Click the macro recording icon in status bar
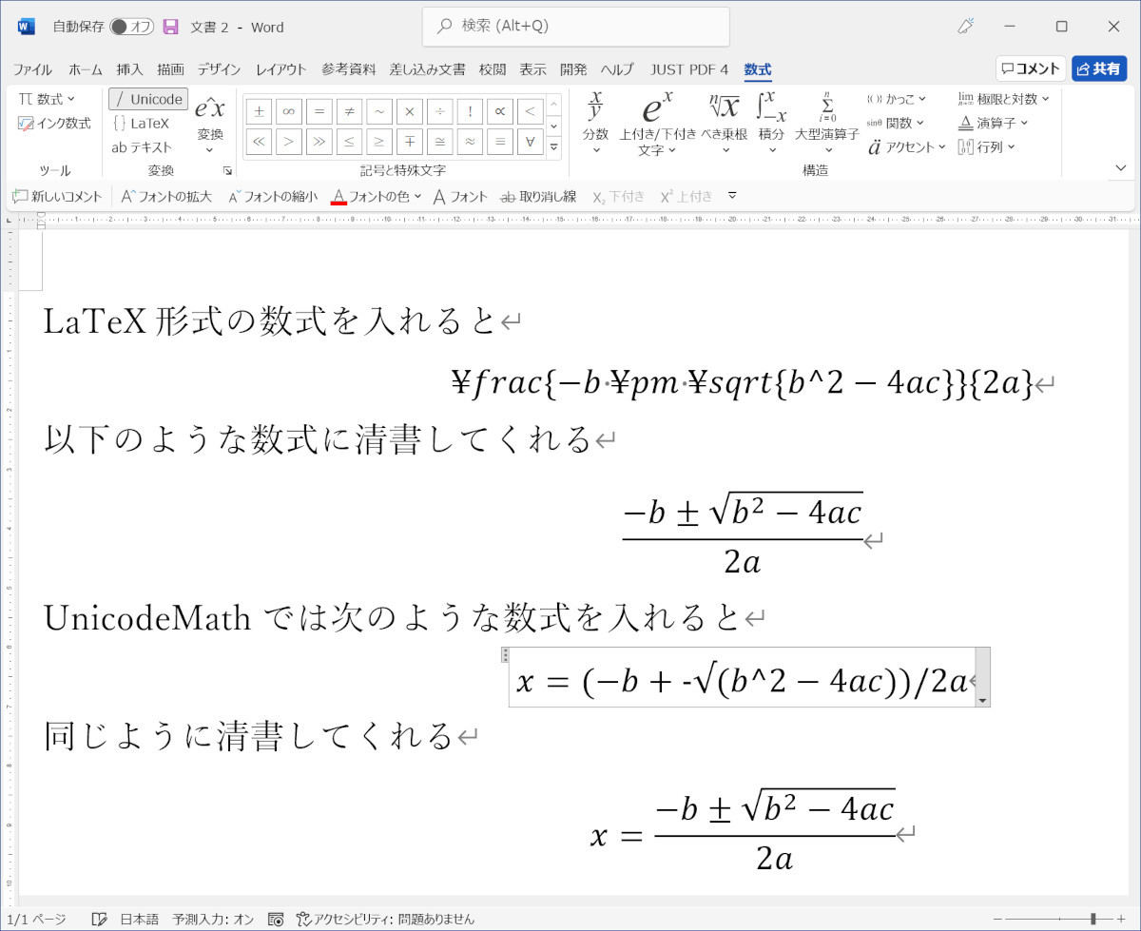Viewport: 1141px width, 931px height. point(276,919)
